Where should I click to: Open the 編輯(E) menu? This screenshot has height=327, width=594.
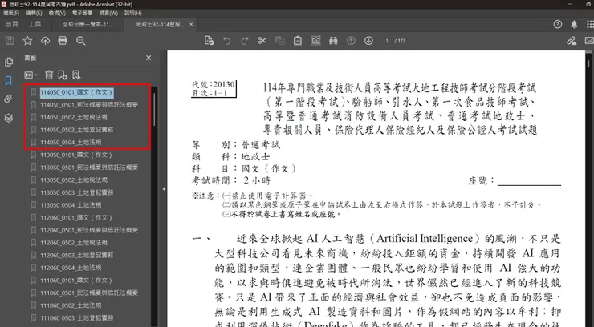[34, 14]
